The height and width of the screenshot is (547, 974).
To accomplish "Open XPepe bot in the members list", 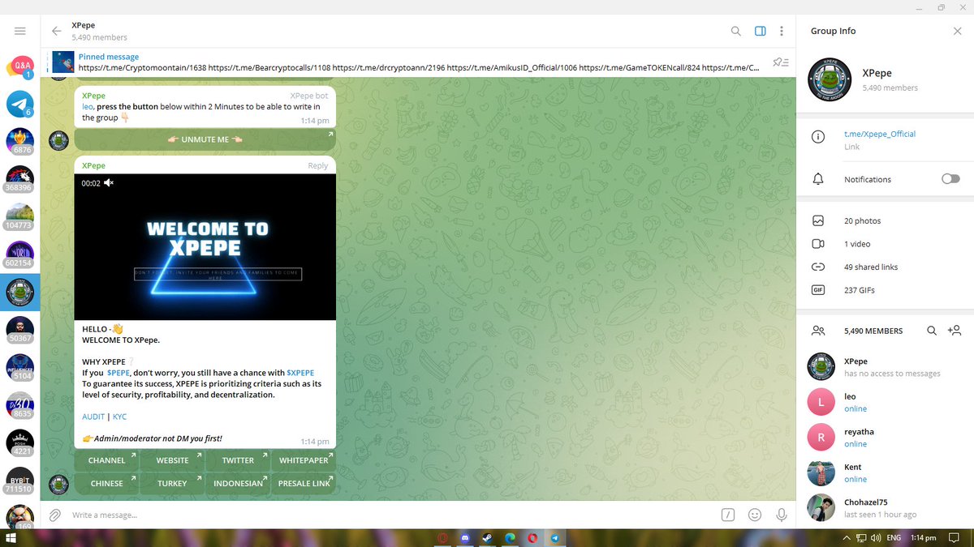I will pos(885,366).
